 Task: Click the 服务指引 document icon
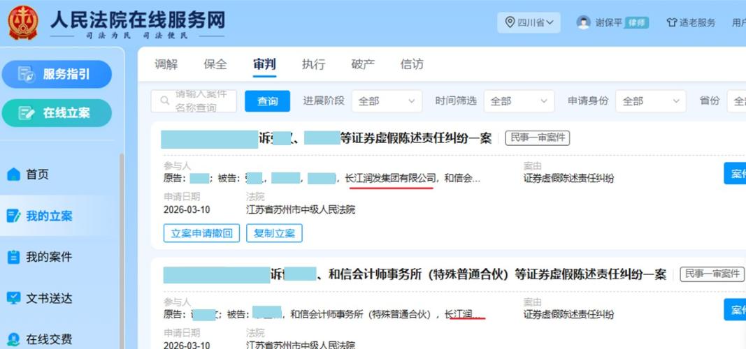(x=26, y=74)
